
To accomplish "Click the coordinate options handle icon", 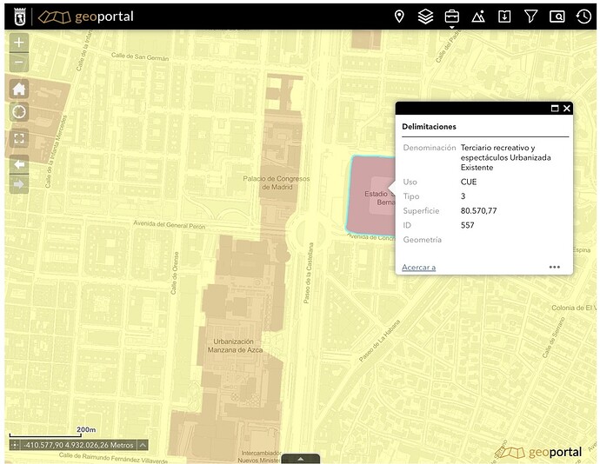I will point(15,445).
